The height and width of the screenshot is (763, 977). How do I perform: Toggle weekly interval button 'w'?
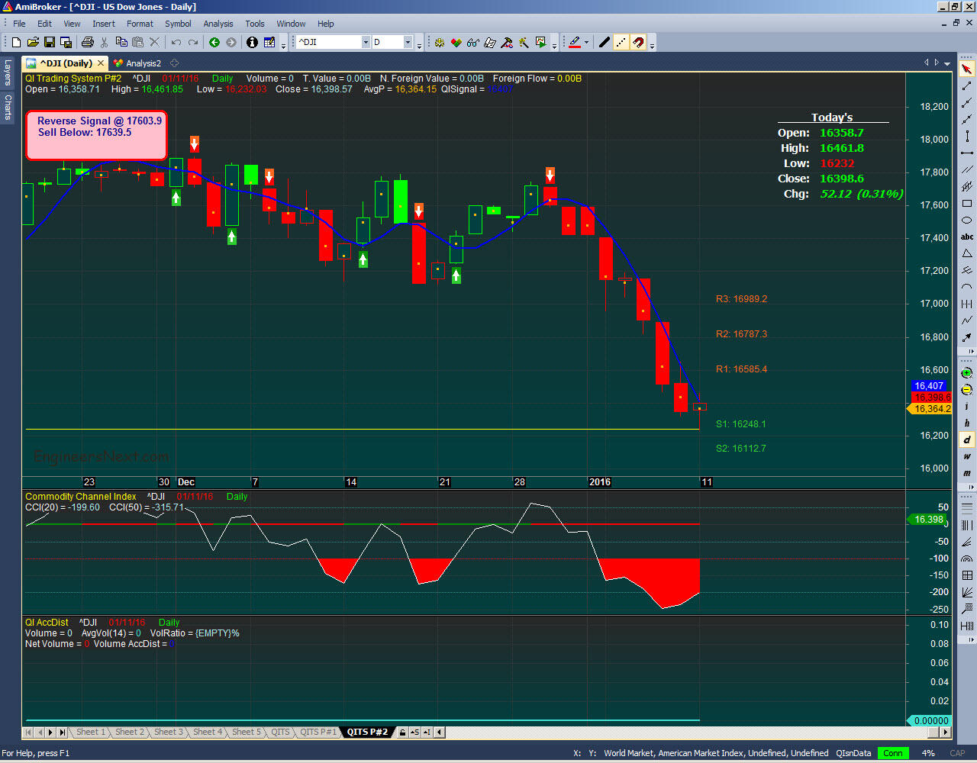coord(967,456)
